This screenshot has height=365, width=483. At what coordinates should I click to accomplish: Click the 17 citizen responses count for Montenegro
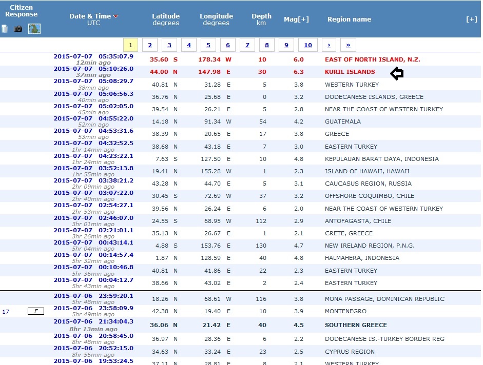pos(6,312)
